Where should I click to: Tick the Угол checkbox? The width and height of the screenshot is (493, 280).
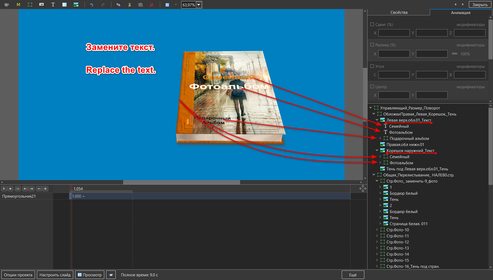pyautogui.click(x=372, y=66)
